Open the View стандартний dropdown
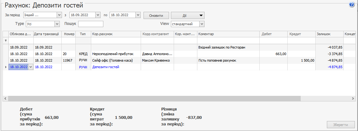Image resolution: width=358 pixels, height=131 pixels. (202, 24)
